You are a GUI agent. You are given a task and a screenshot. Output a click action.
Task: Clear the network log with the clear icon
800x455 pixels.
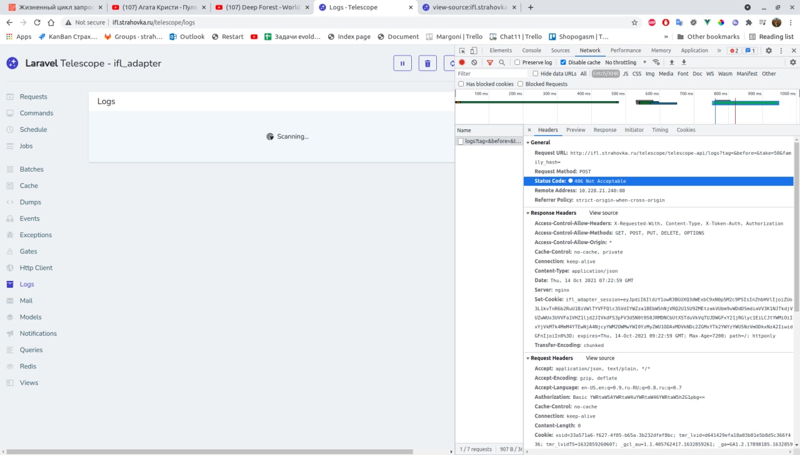tap(474, 62)
